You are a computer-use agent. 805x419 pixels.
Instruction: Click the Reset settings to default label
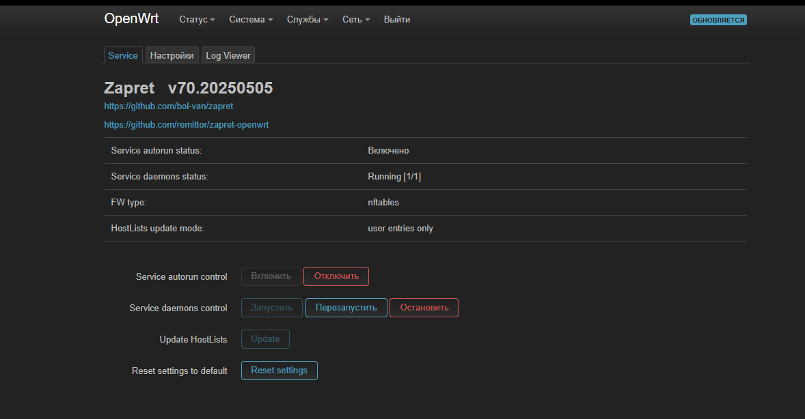[x=180, y=371]
